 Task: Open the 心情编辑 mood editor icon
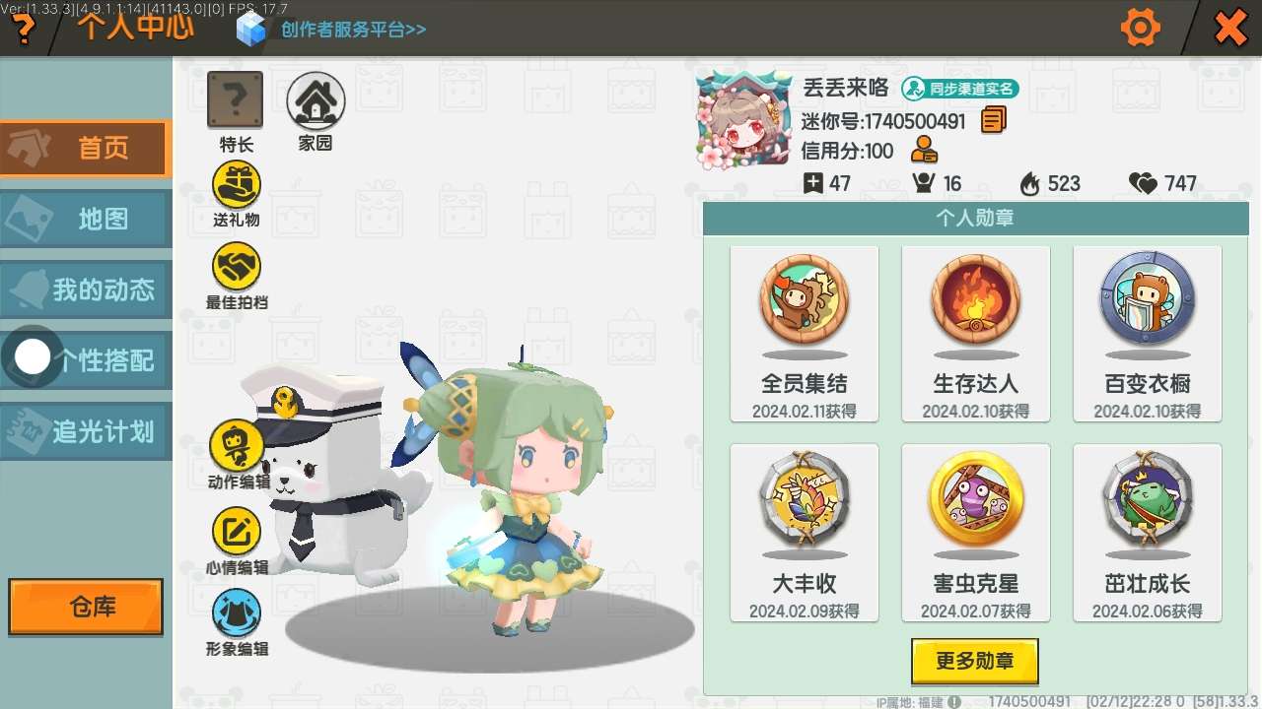237,532
